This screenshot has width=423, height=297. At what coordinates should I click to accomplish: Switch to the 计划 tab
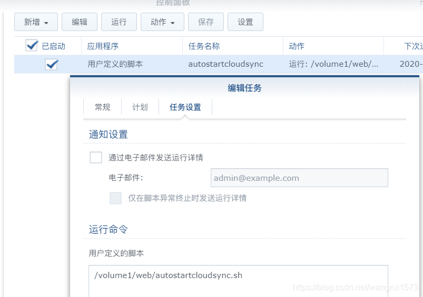pos(140,107)
